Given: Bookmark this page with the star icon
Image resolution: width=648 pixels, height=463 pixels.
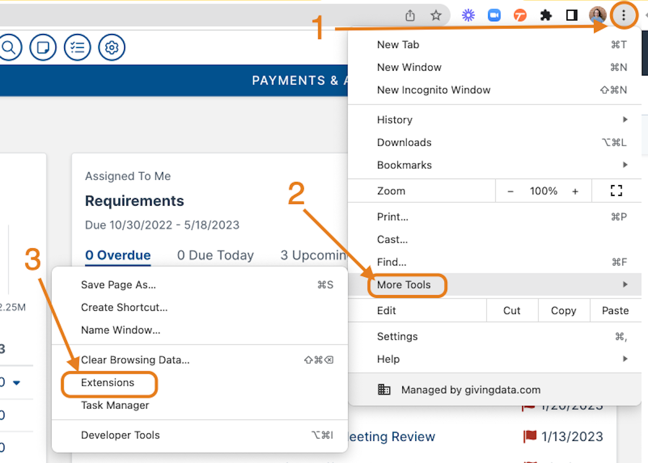Looking at the screenshot, I should click(x=436, y=16).
